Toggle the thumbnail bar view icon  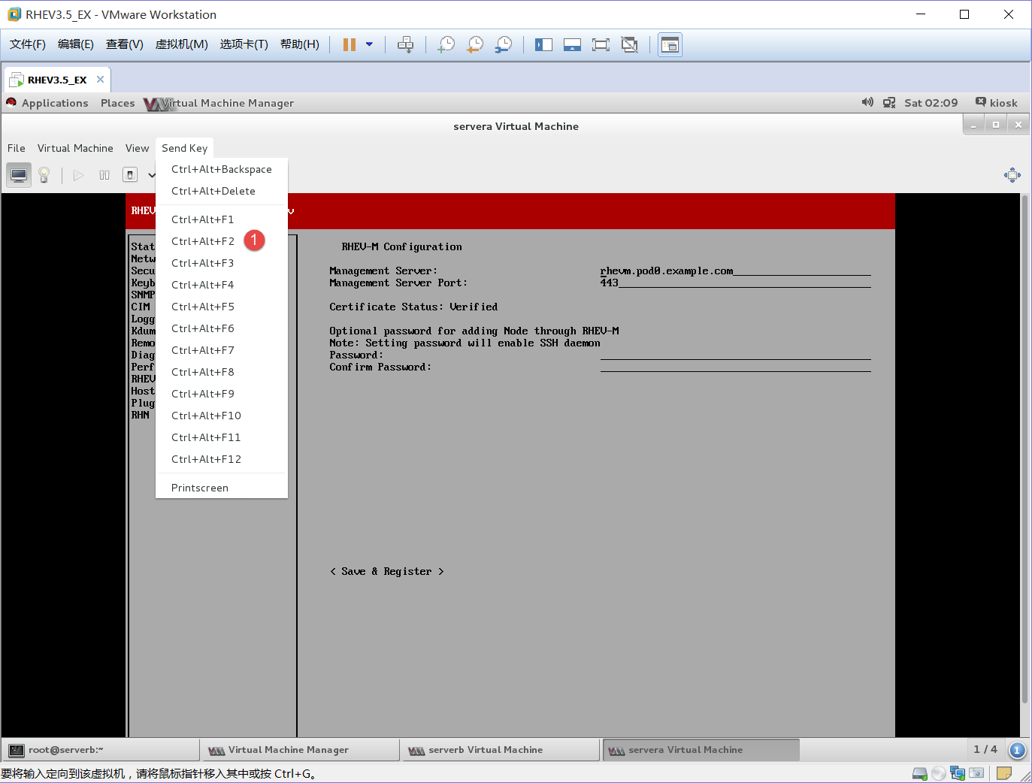pyautogui.click(x=572, y=44)
